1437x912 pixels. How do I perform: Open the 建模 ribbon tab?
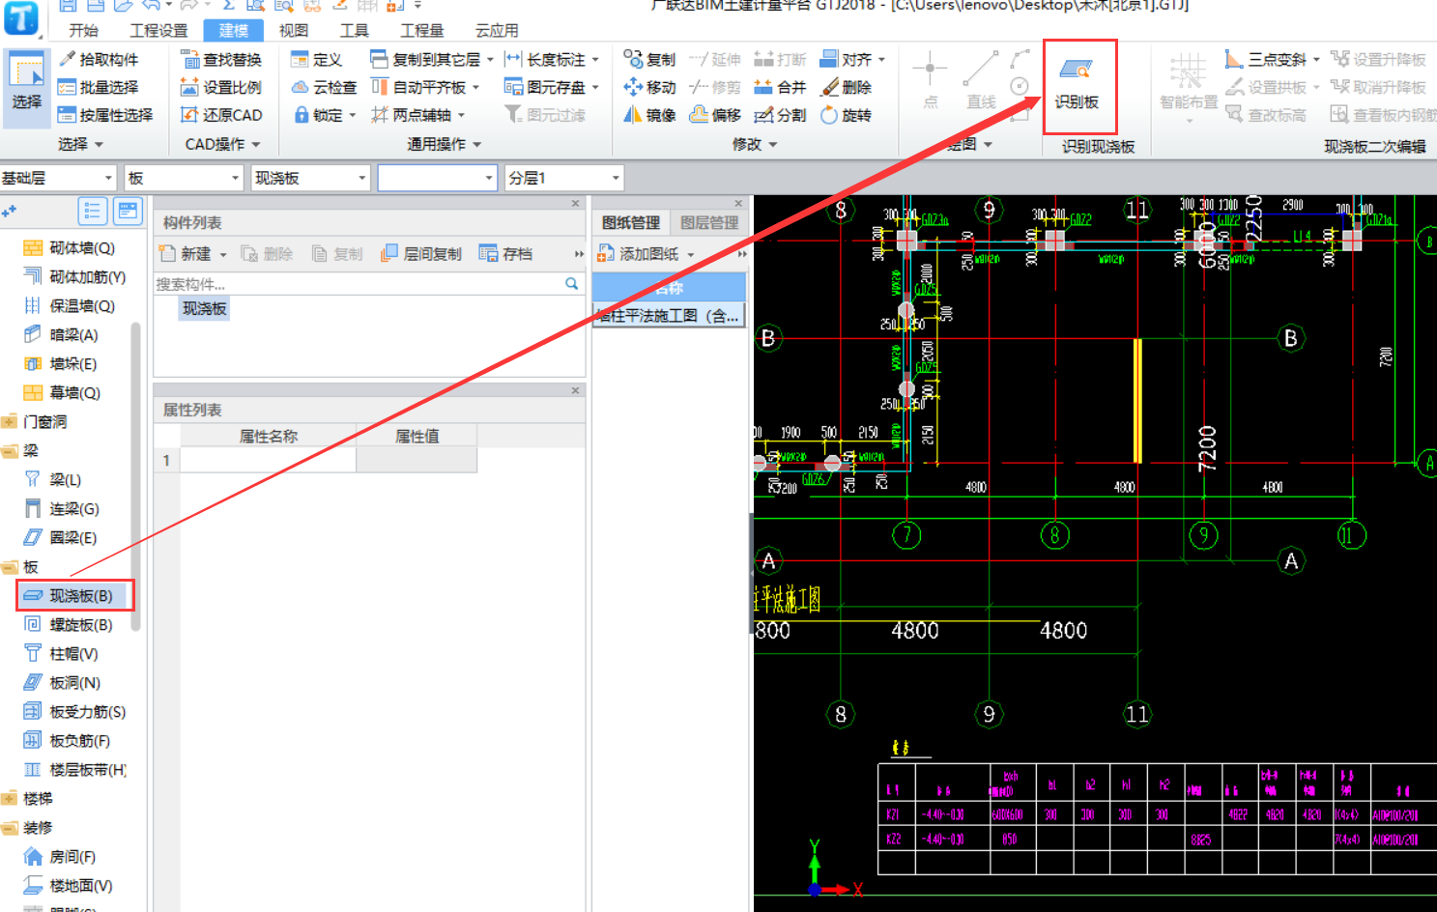(x=233, y=30)
